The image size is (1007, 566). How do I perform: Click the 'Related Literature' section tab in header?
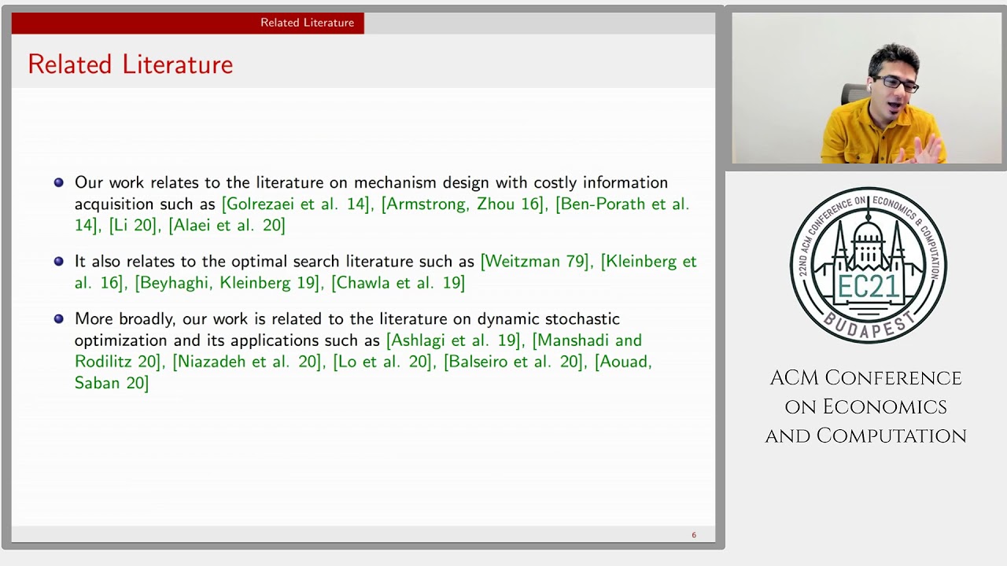coord(307,23)
